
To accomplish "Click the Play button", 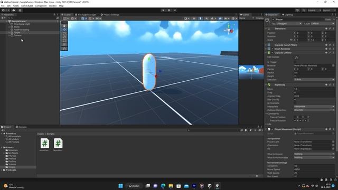I will tap(163, 10).
